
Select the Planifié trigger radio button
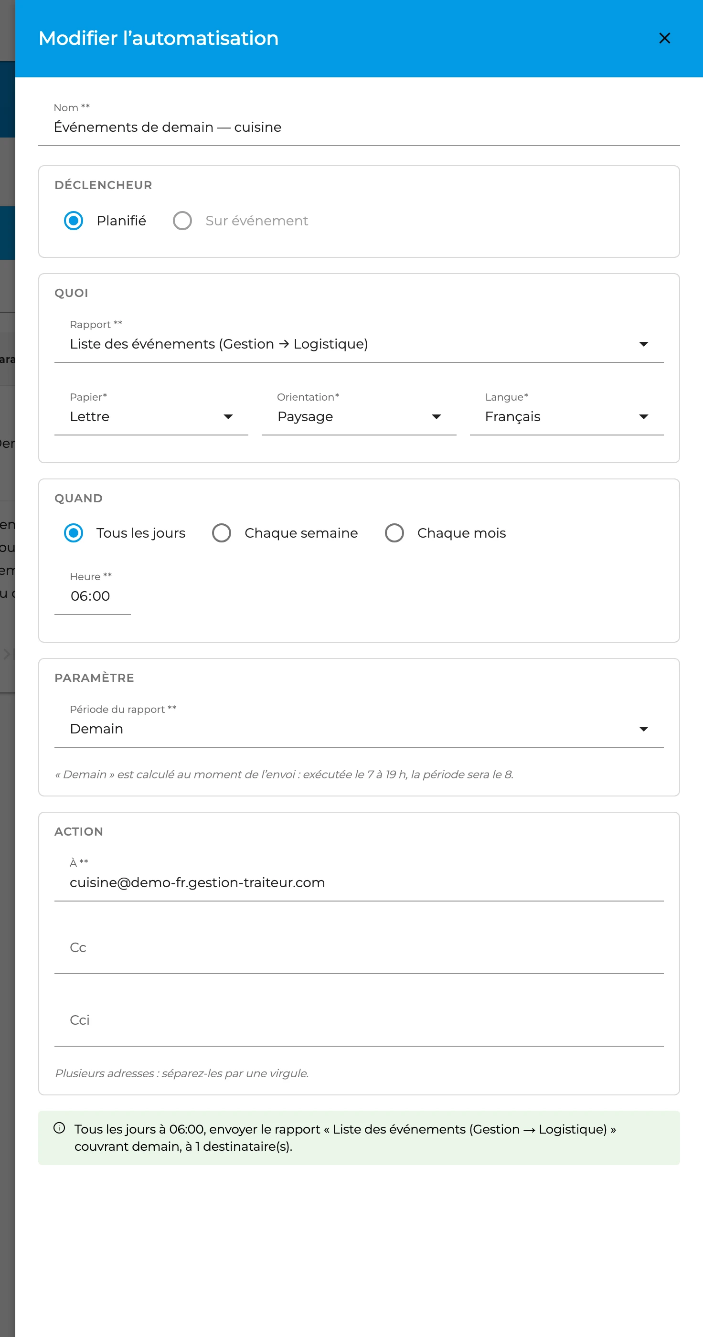tap(73, 221)
